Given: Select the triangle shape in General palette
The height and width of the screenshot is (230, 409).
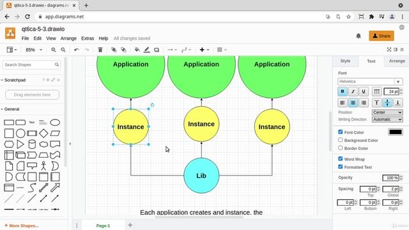Looking at the screenshot, I should (20, 144).
